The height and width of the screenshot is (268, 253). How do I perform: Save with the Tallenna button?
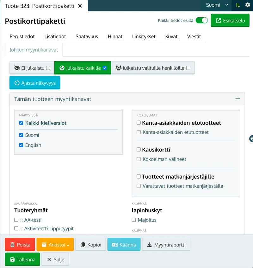22,259
